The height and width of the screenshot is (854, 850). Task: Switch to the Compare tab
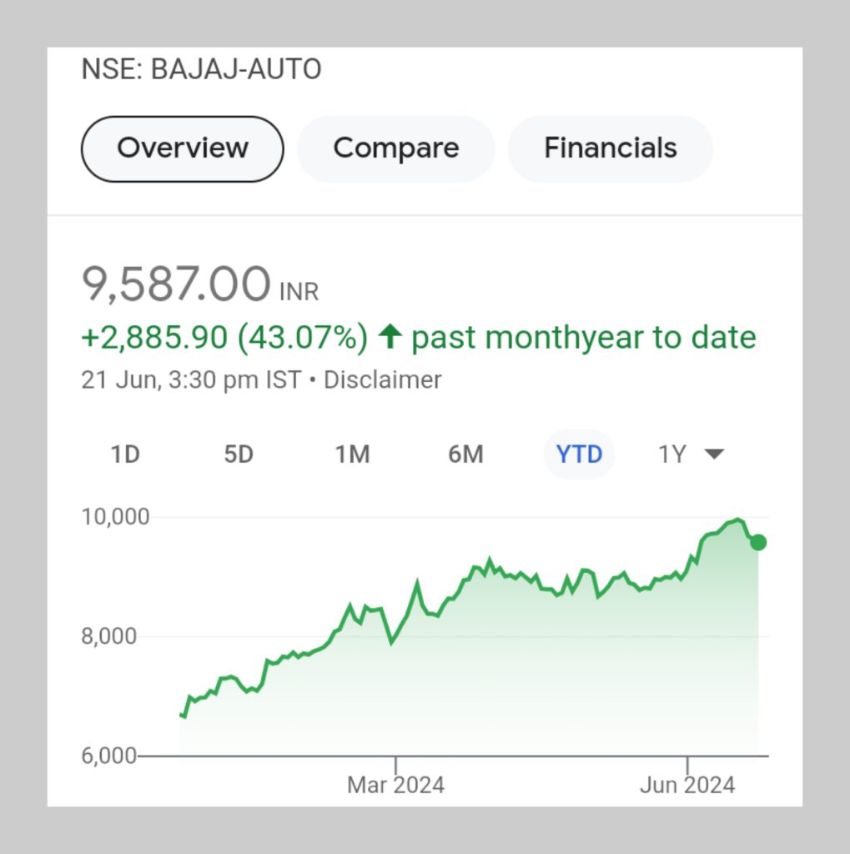(395, 148)
